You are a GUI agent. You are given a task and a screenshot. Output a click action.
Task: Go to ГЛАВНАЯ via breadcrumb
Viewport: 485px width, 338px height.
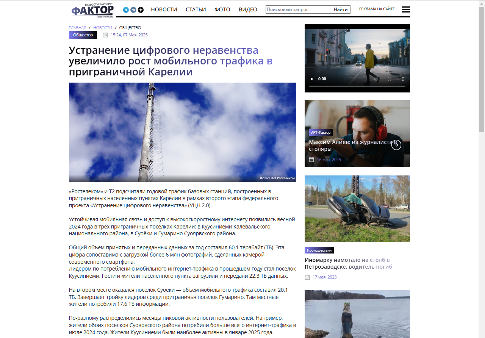click(x=77, y=28)
